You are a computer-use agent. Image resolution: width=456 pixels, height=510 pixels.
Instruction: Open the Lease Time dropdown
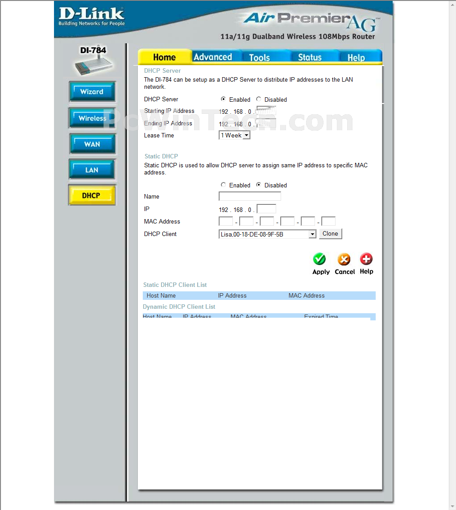click(x=235, y=135)
